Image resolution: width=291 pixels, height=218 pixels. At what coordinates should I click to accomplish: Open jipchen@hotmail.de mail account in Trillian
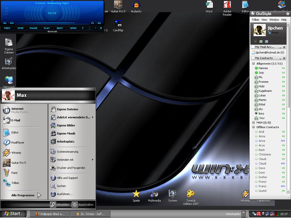click(x=268, y=52)
